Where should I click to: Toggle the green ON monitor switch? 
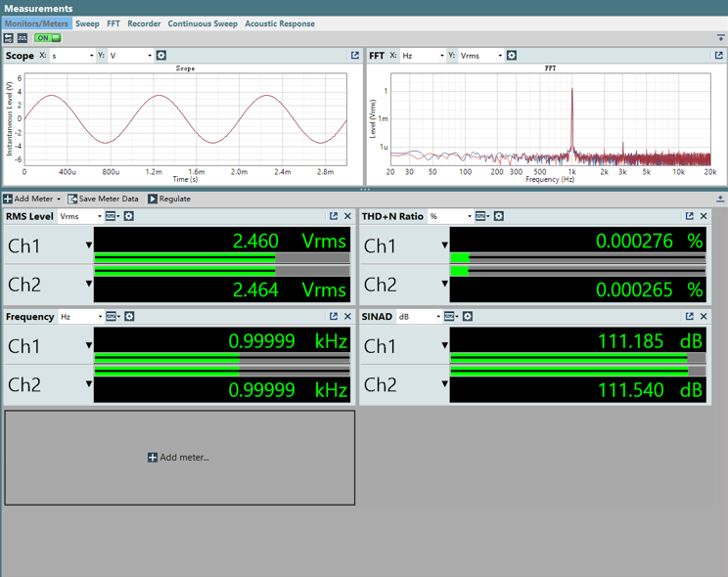[48, 38]
